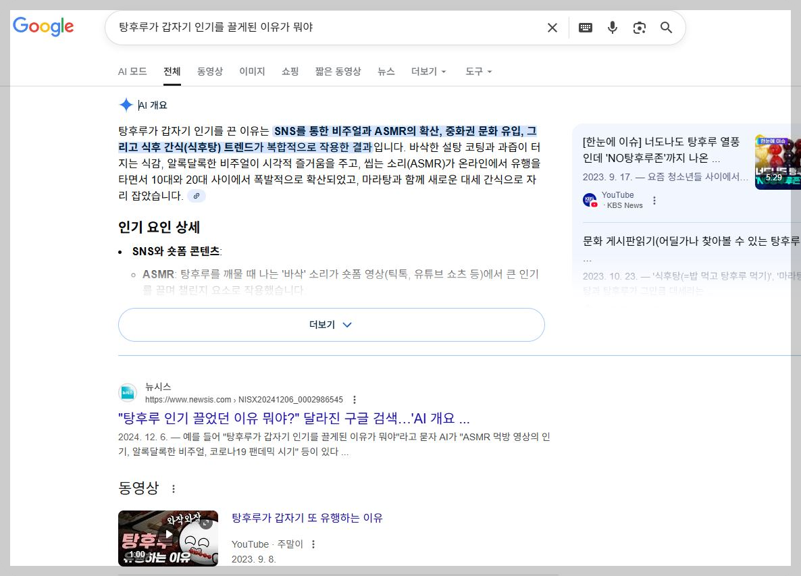Click the 뉴시스 site name label
801x576 pixels.
click(158, 386)
